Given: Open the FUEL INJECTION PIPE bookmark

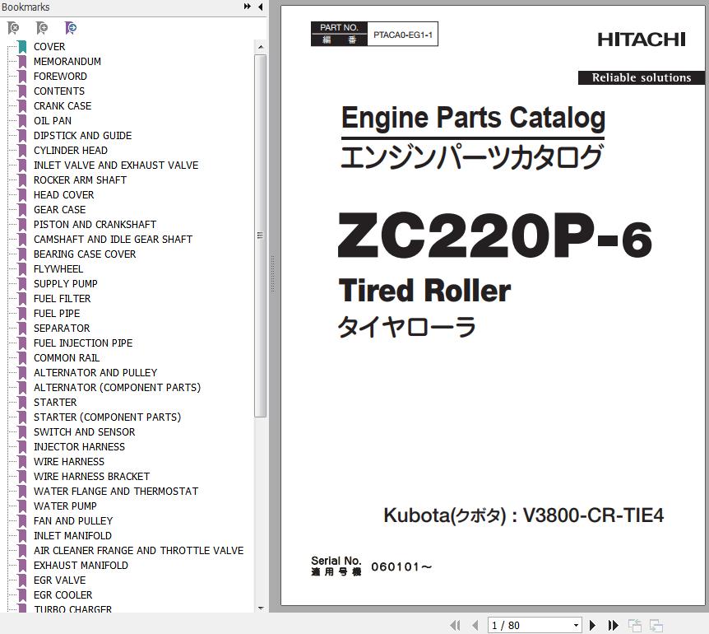Looking at the screenshot, I should [83, 343].
